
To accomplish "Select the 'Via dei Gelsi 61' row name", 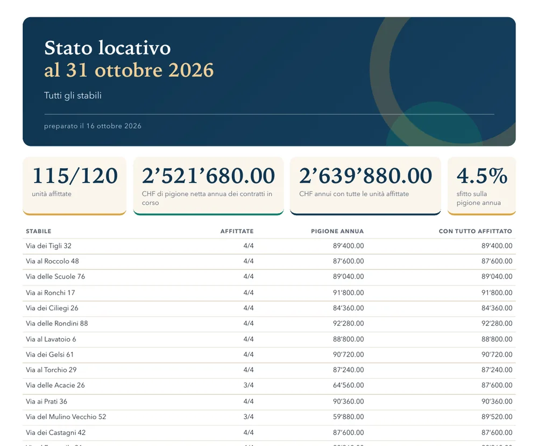I will (49, 354).
